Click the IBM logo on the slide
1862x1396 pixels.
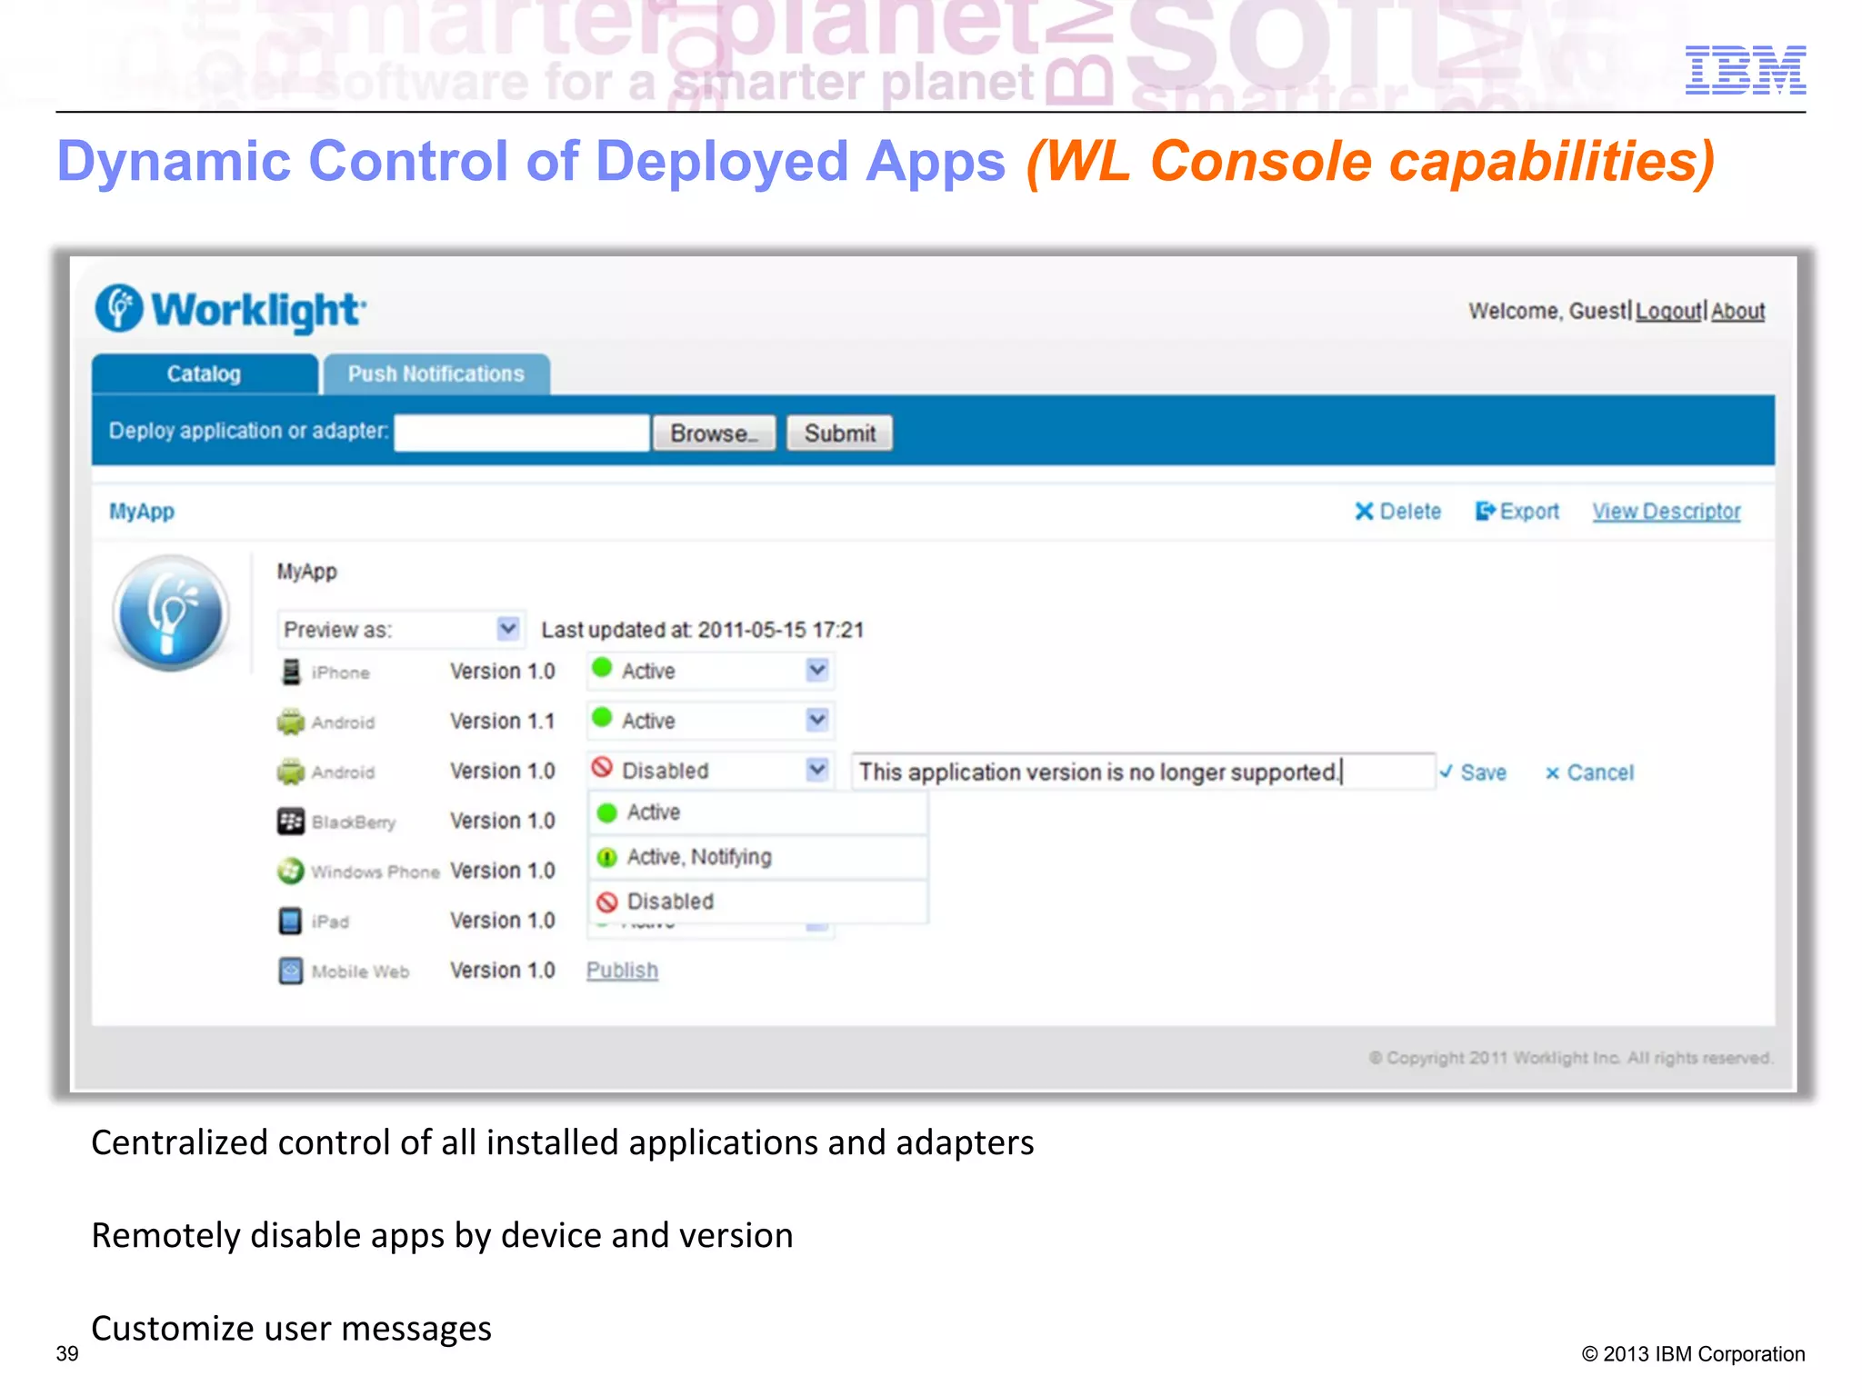point(1746,70)
